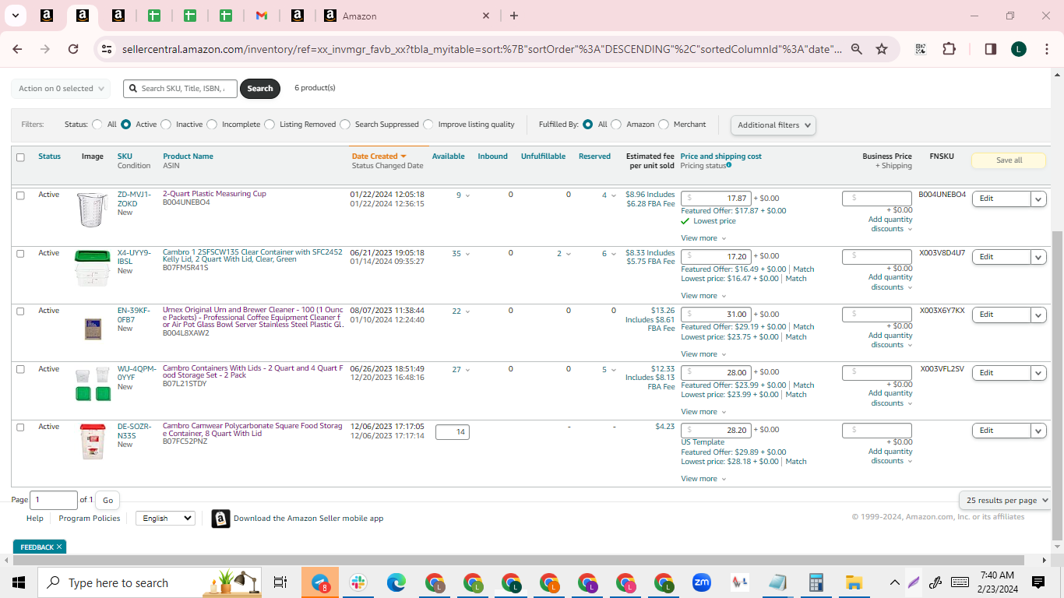Open the Program Policies link
Viewport: 1064px width, 598px height.
coord(90,519)
